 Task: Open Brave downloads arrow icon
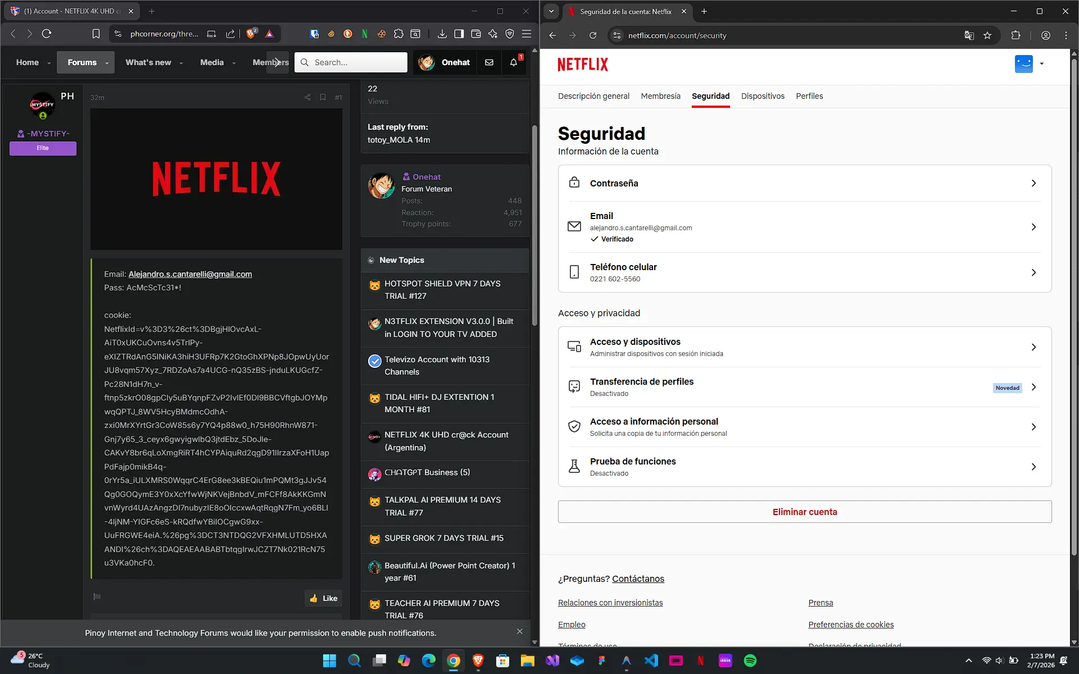442,34
